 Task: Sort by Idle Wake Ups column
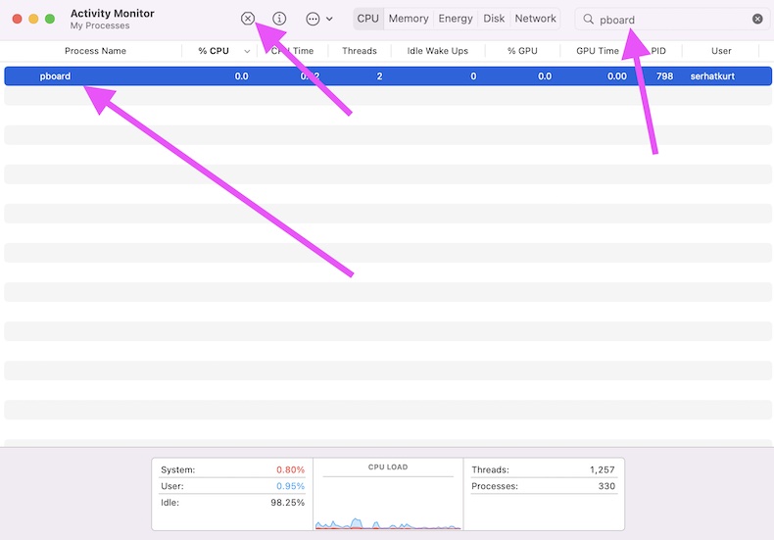pyautogui.click(x=437, y=51)
